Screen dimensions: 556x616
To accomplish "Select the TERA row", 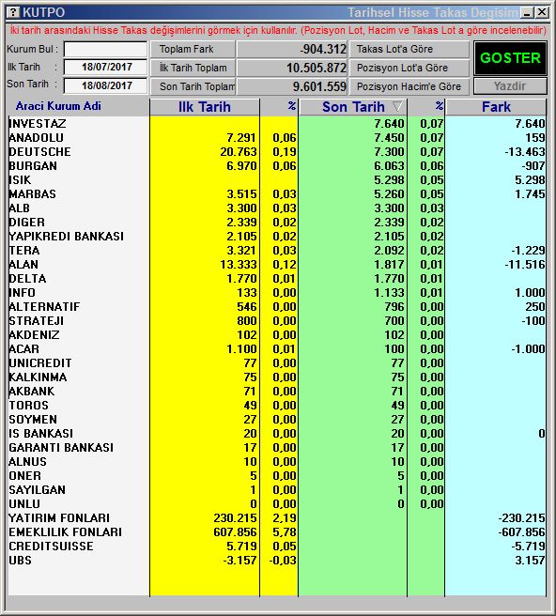I will pos(277,251).
